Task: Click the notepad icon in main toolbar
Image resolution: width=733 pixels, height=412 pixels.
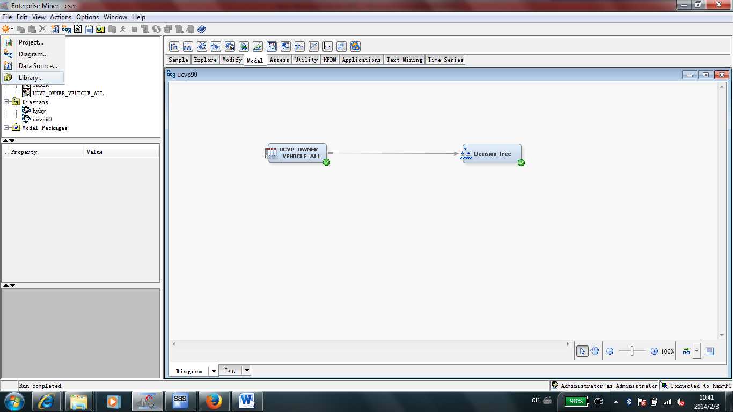Action: point(89,29)
